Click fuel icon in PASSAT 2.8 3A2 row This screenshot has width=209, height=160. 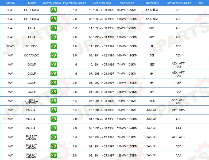pos(53,128)
